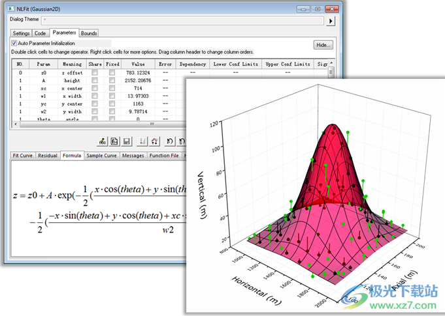This screenshot has height=316, width=445.
Task: Check the Share box for parameter A
Action: point(95,81)
